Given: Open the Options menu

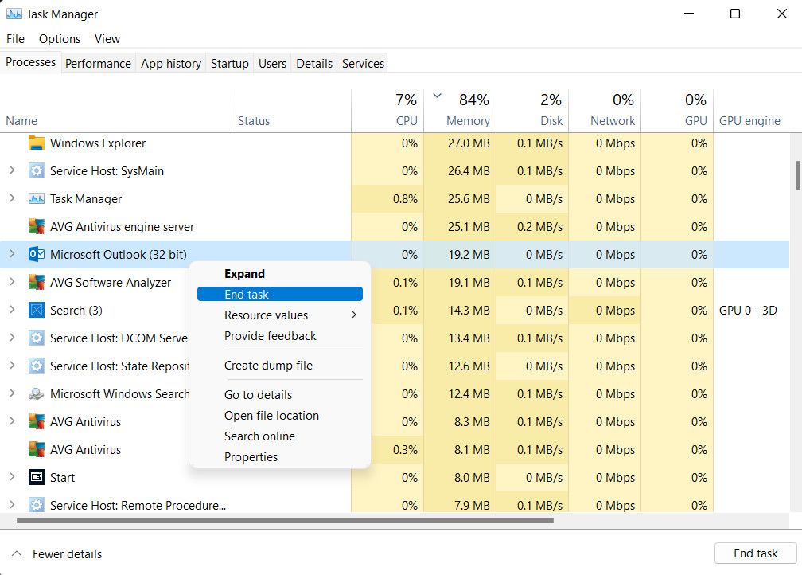Looking at the screenshot, I should point(59,38).
